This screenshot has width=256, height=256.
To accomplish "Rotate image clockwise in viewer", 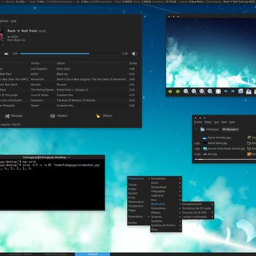I will (x=233, y=92).
